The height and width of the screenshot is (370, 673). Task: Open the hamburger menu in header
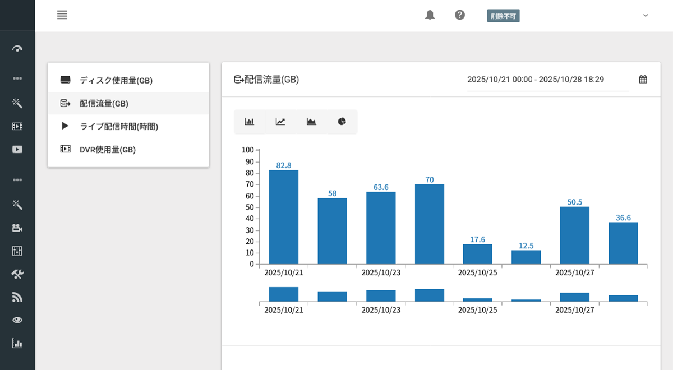coord(62,15)
